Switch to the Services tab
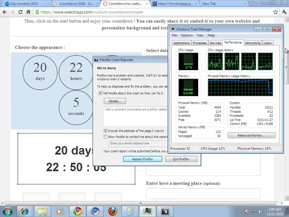The image size is (289, 217). (215, 43)
